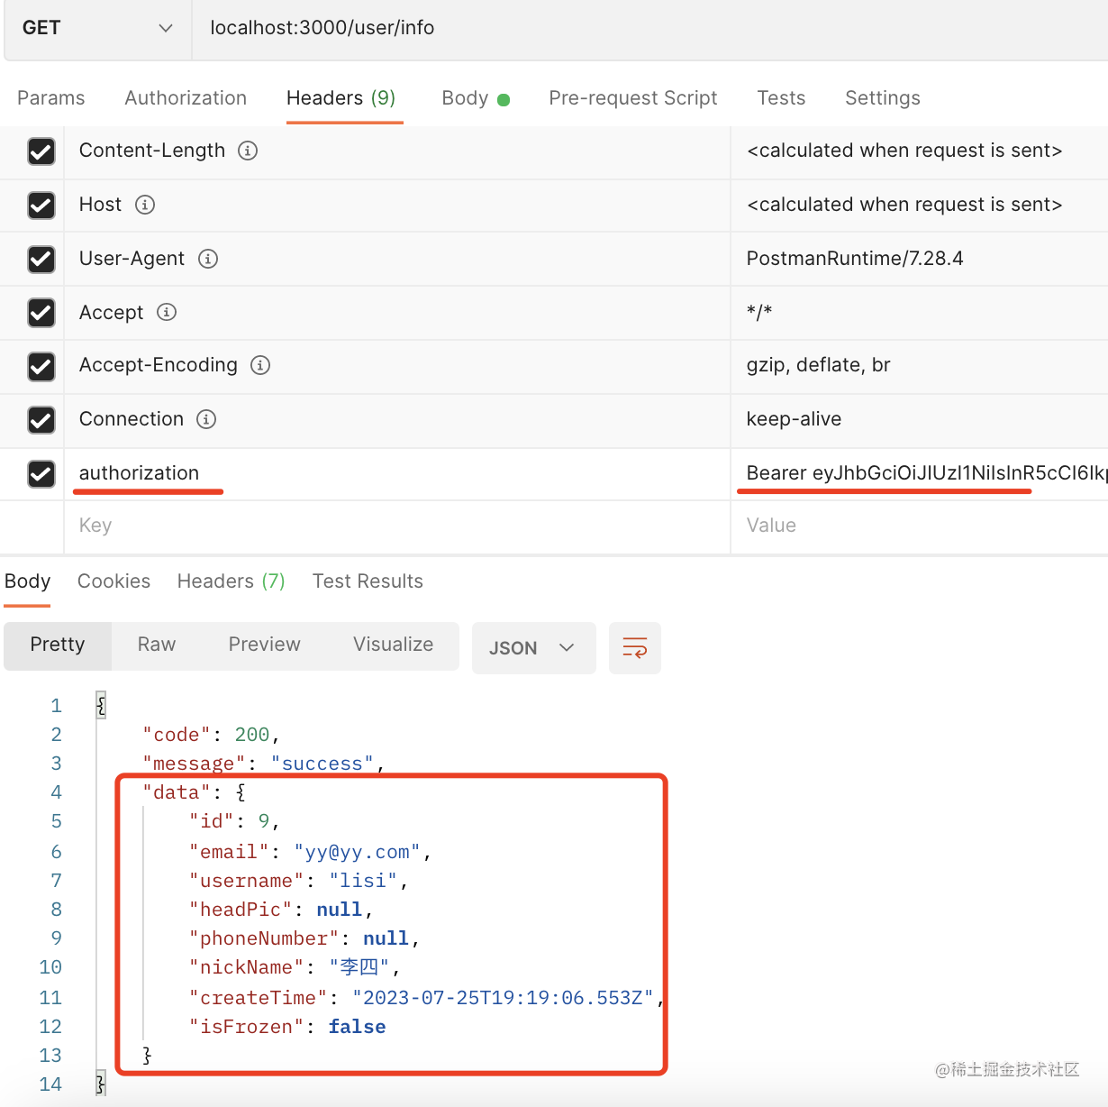
Task: Uncheck the authorization header checkbox
Action: click(x=41, y=473)
